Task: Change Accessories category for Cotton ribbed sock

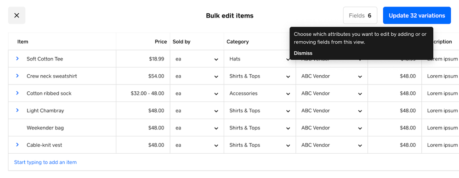Action: (x=260, y=94)
